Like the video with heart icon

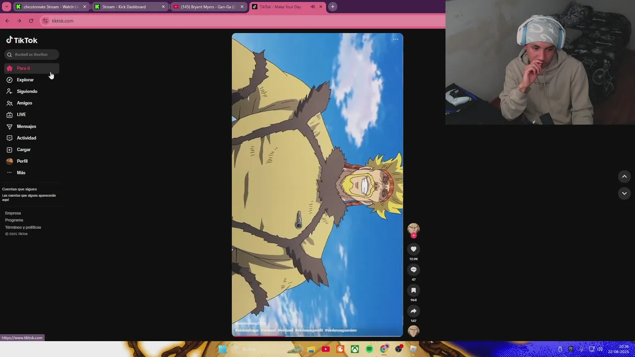point(413,249)
